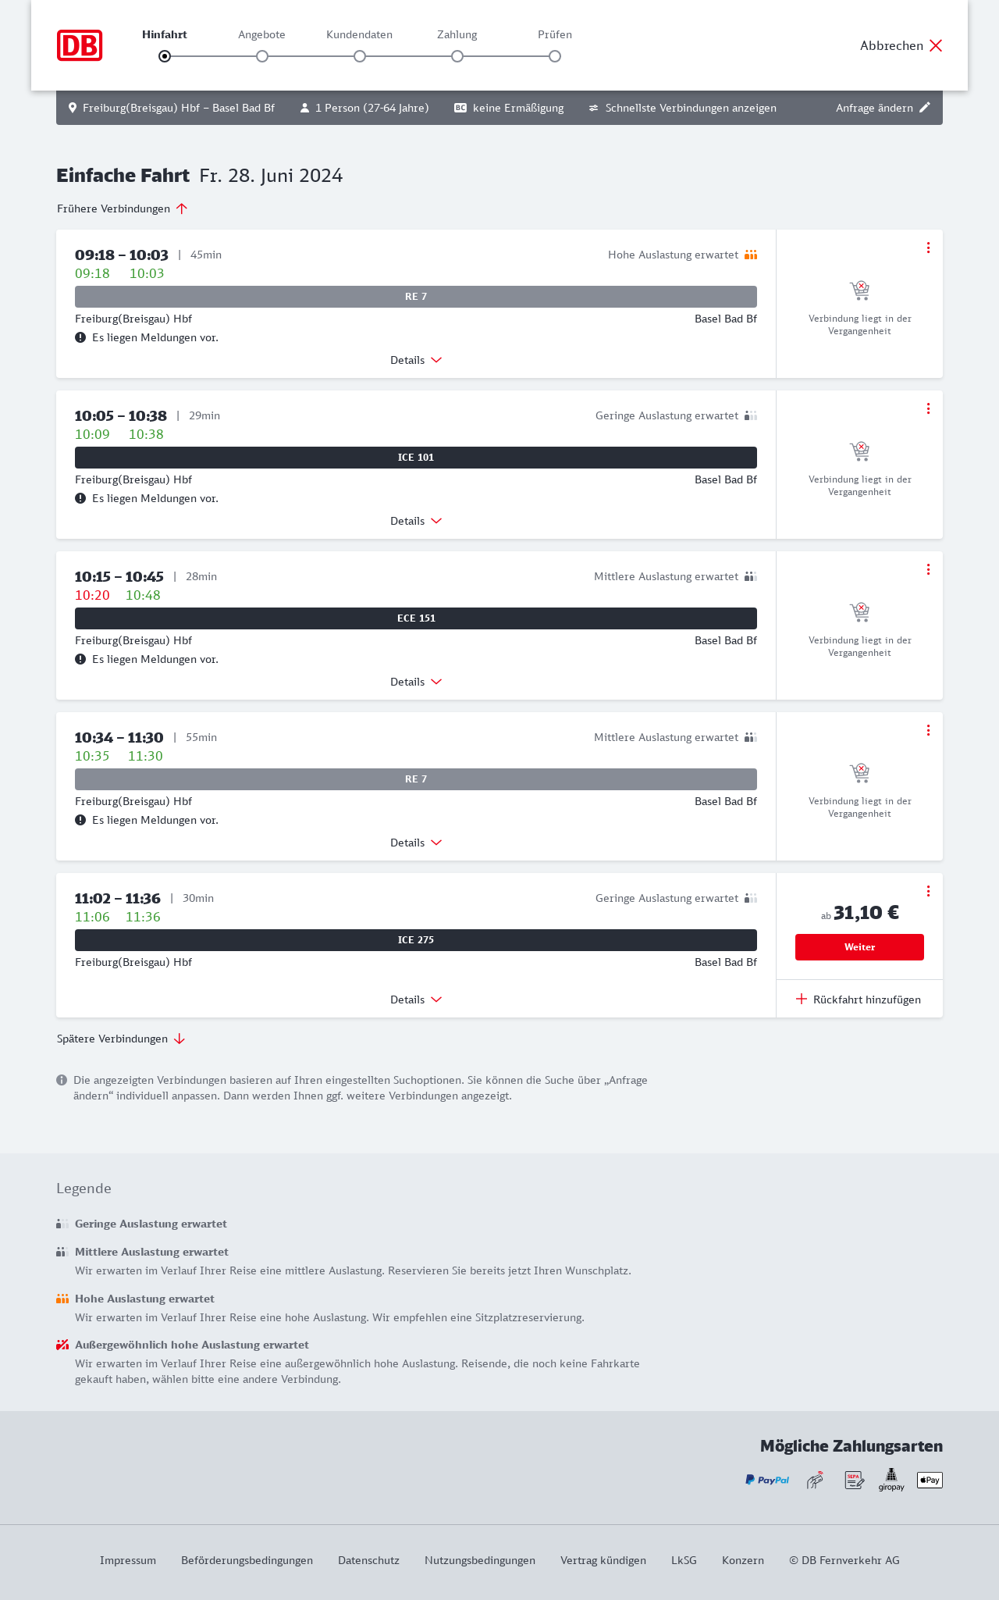Click the Abbrechen close icon
Viewport: 999px width, 1600px height.
[x=936, y=45]
